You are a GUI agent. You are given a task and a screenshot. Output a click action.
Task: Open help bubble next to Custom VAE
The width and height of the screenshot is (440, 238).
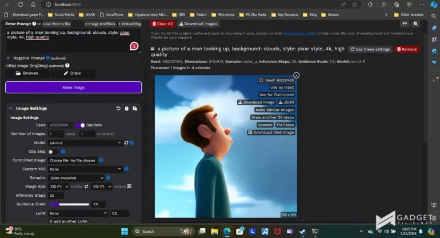[126, 169]
